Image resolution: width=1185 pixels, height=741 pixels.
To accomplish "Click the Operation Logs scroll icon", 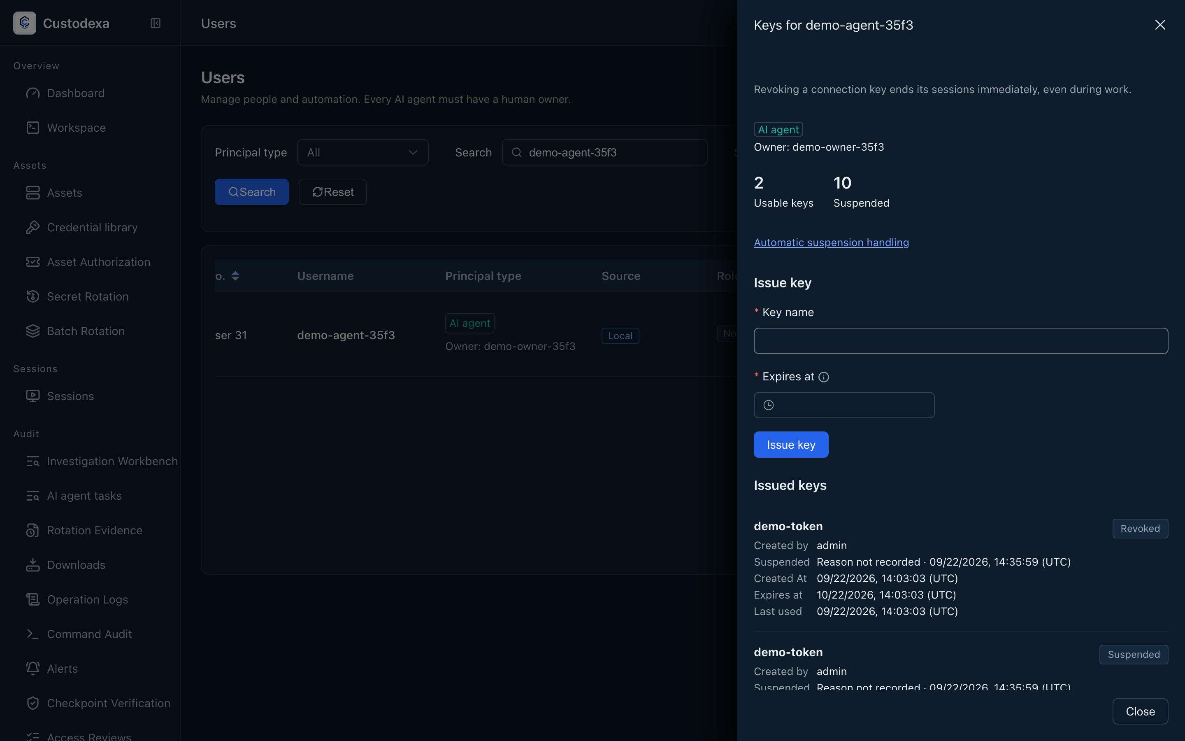I will 33,599.
